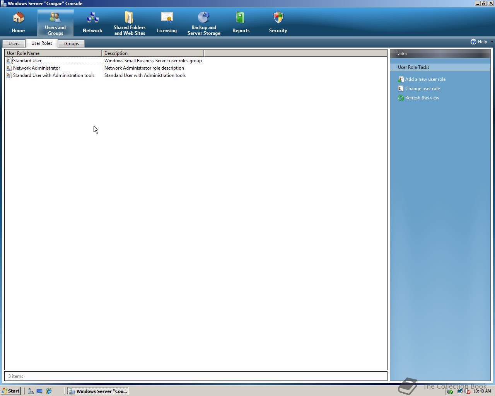Click the User Role Tasks header
This screenshot has width=495, height=396.
click(x=440, y=67)
